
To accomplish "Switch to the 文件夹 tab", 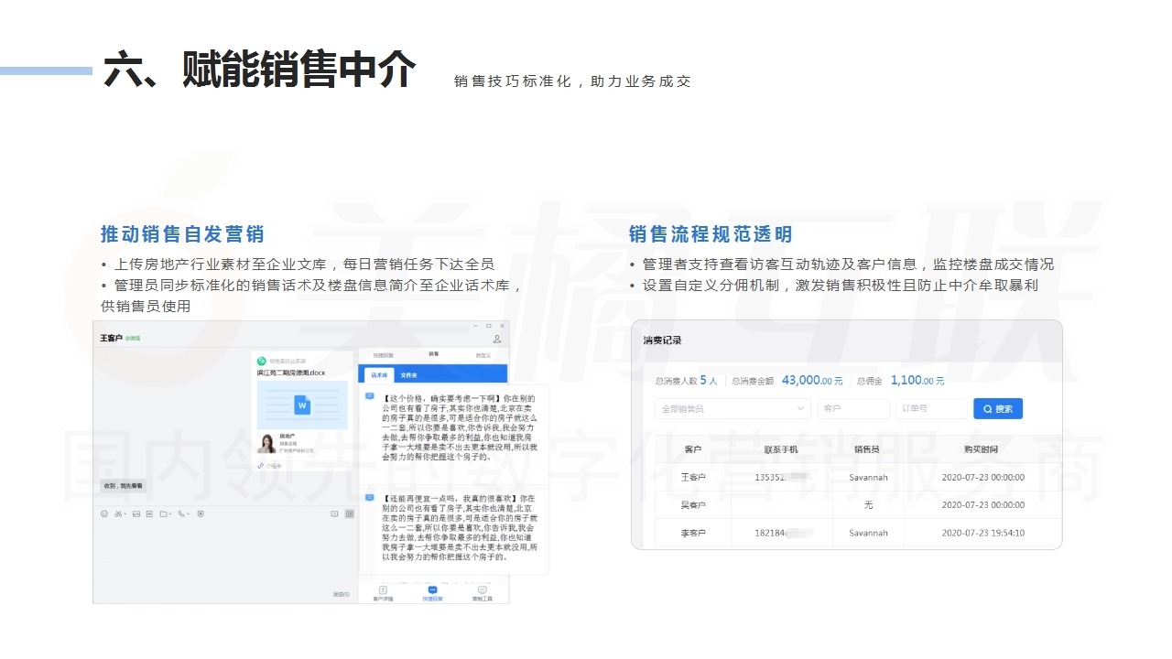I will [408, 375].
